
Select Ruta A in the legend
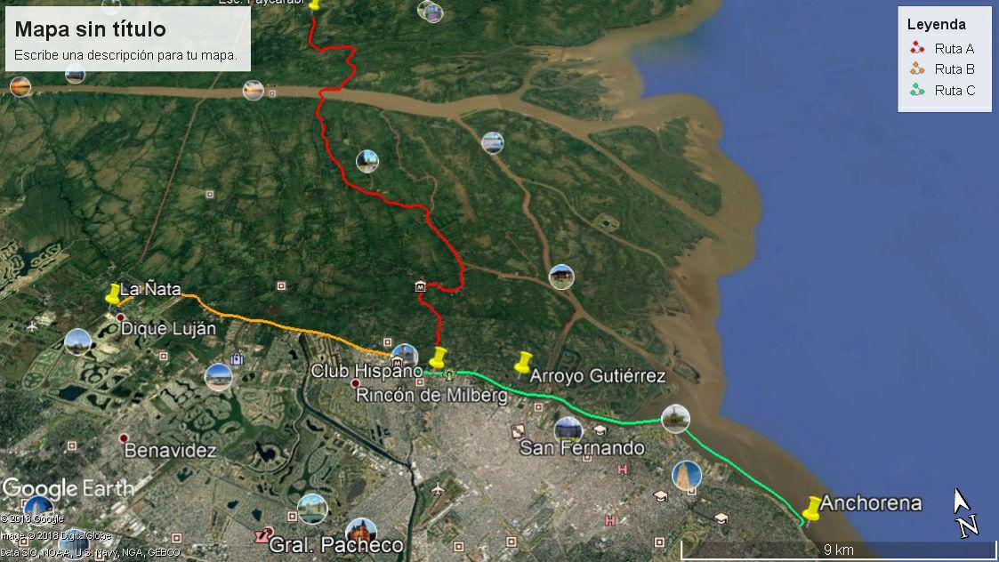coord(942,48)
